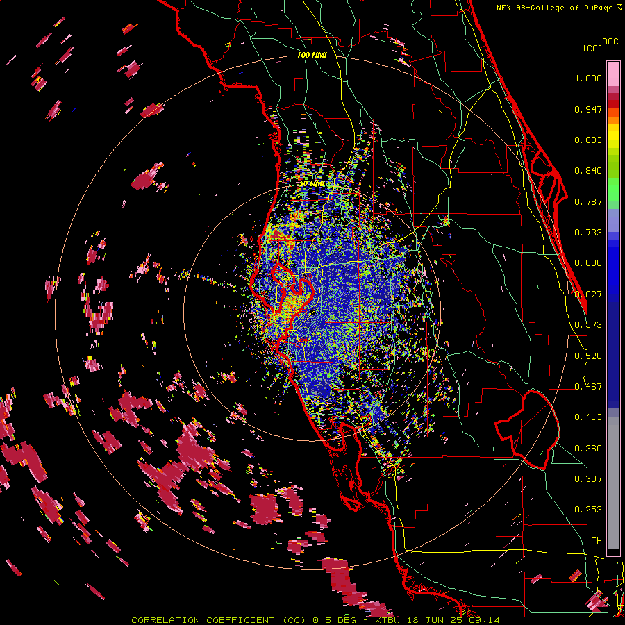Pick the gray lower segment of color bar
This screenshot has height=625, width=625.
point(613,483)
